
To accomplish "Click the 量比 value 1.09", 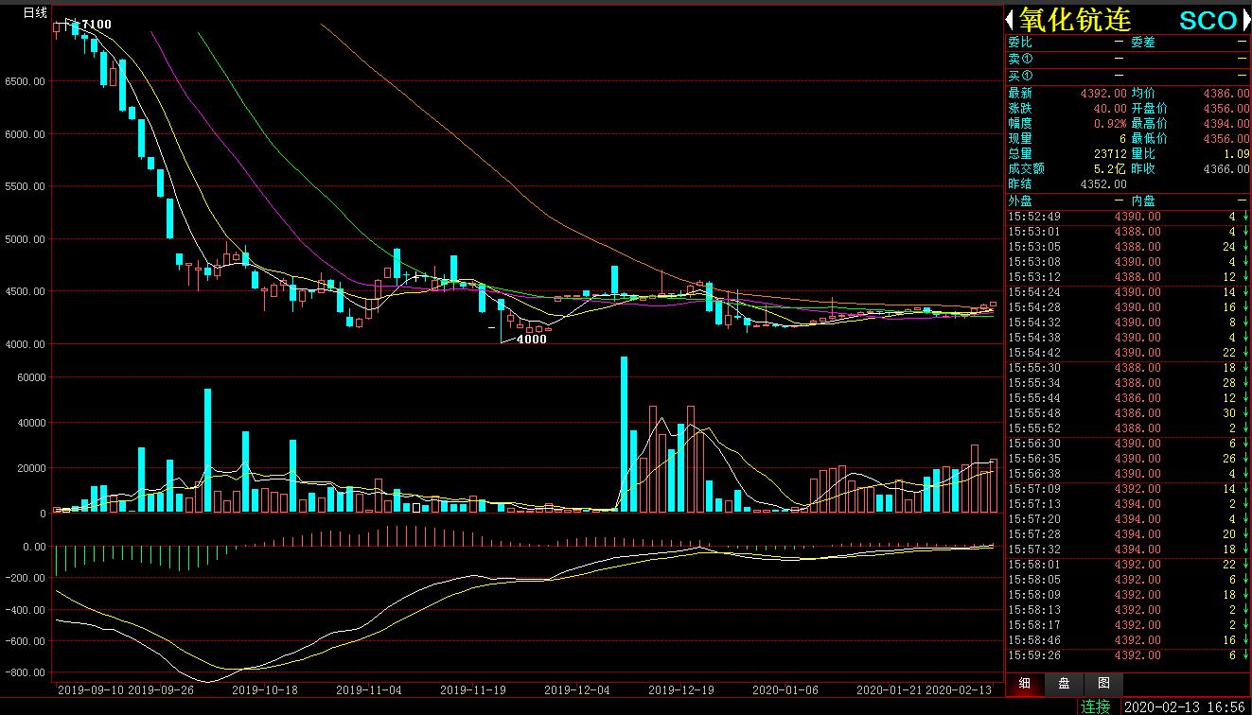I will tap(1235, 154).
